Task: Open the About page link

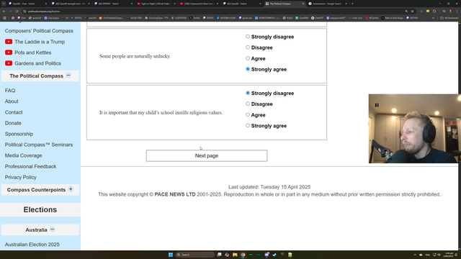Action: pos(12,101)
